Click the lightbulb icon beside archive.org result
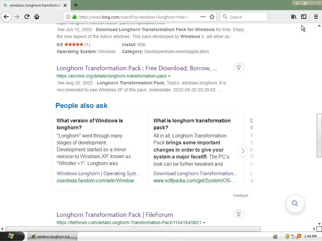The height and width of the screenshot is (241, 322). click(238, 67)
